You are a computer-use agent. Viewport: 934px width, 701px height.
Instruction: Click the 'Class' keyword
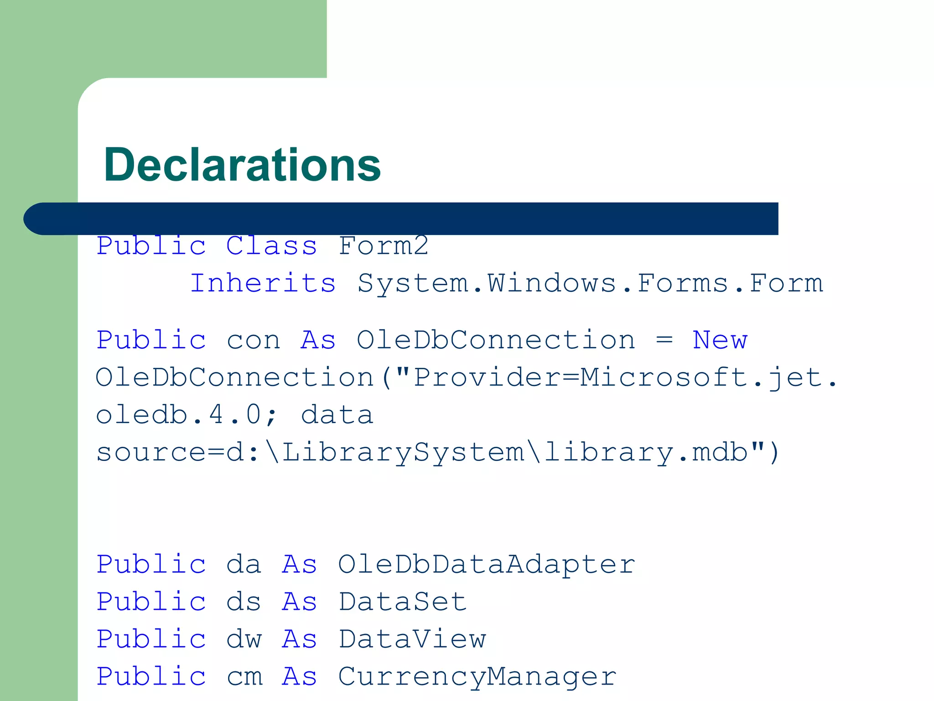pos(272,246)
